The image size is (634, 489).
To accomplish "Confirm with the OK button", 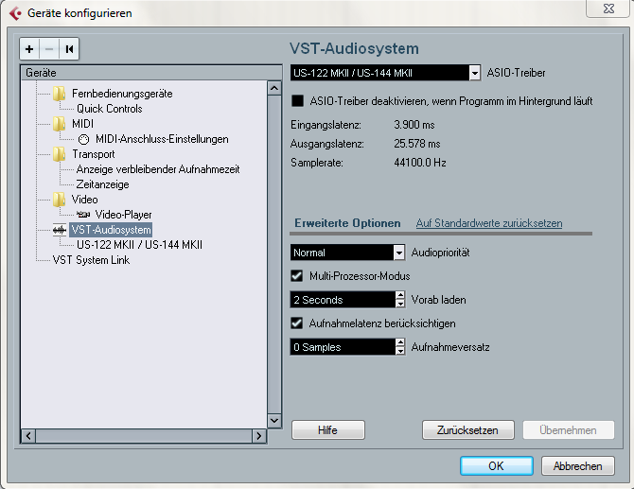I will pos(496,466).
